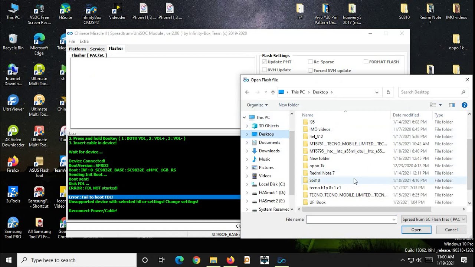The width and height of the screenshot is (475, 267).
Task: Expand the 3D Objects tree node
Action: pos(247,126)
